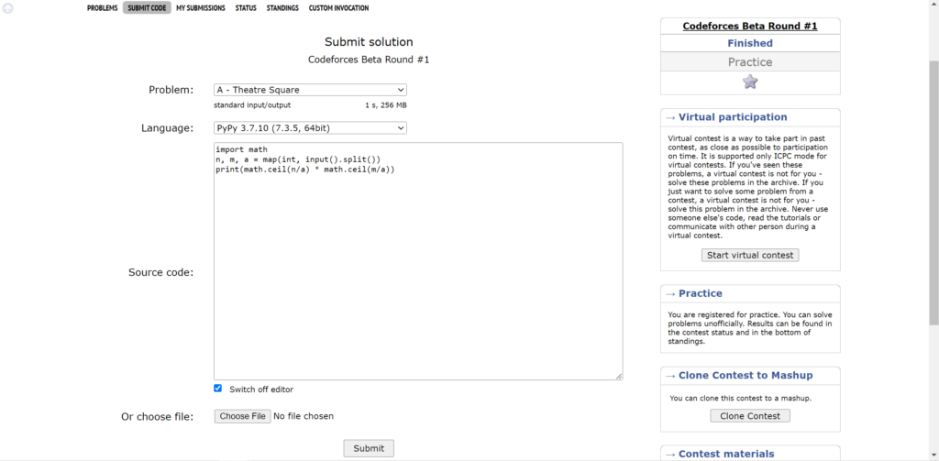
Task: Click the round icon in the top-left corner
Action: tap(8, 8)
